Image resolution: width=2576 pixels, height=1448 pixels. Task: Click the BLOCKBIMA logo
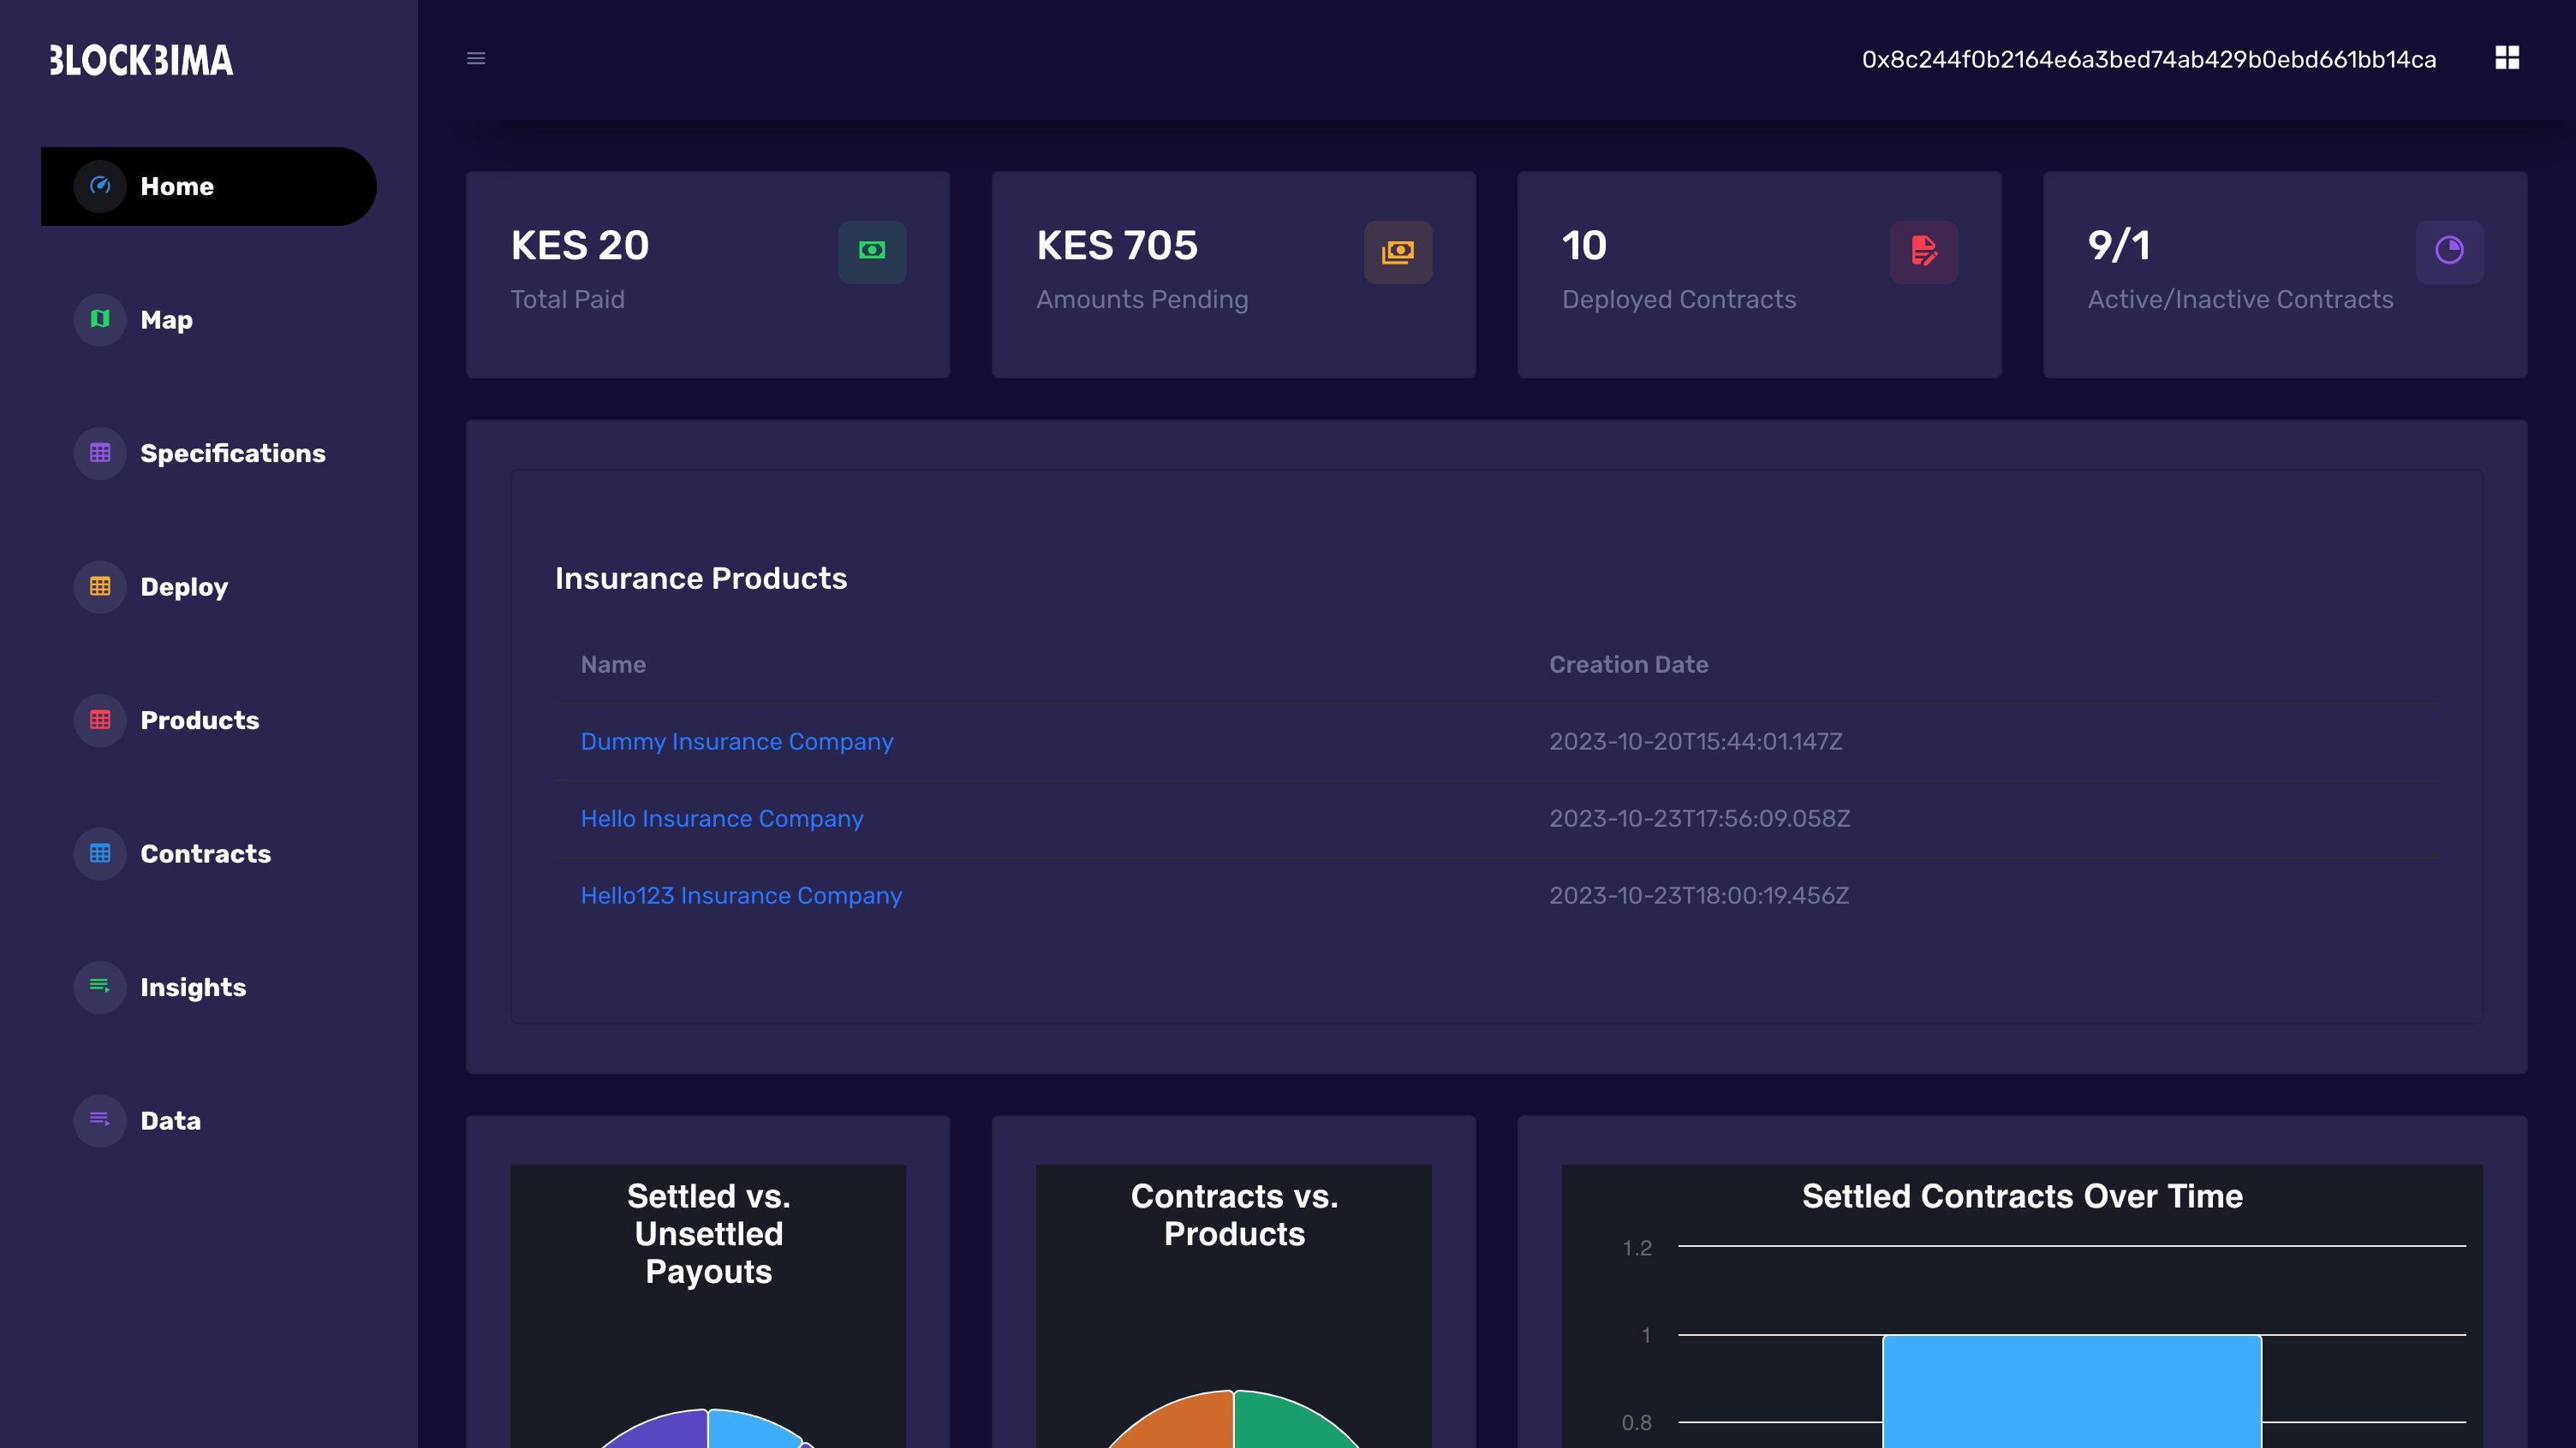[141, 61]
